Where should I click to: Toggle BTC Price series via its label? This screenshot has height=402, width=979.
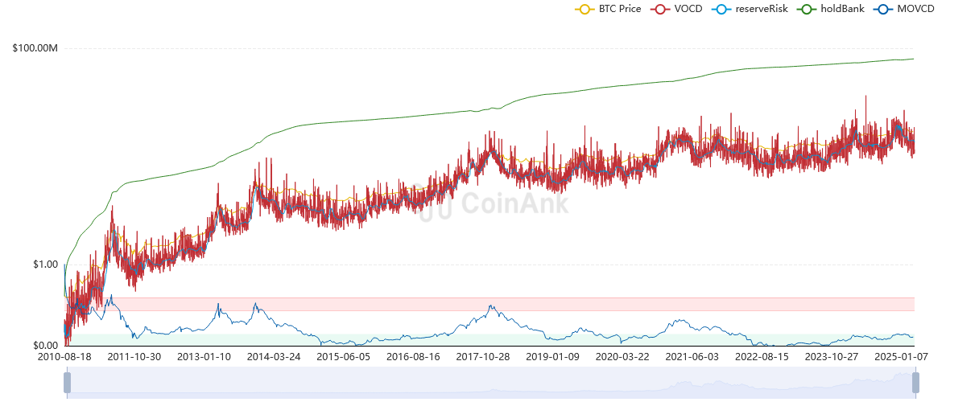(620, 9)
